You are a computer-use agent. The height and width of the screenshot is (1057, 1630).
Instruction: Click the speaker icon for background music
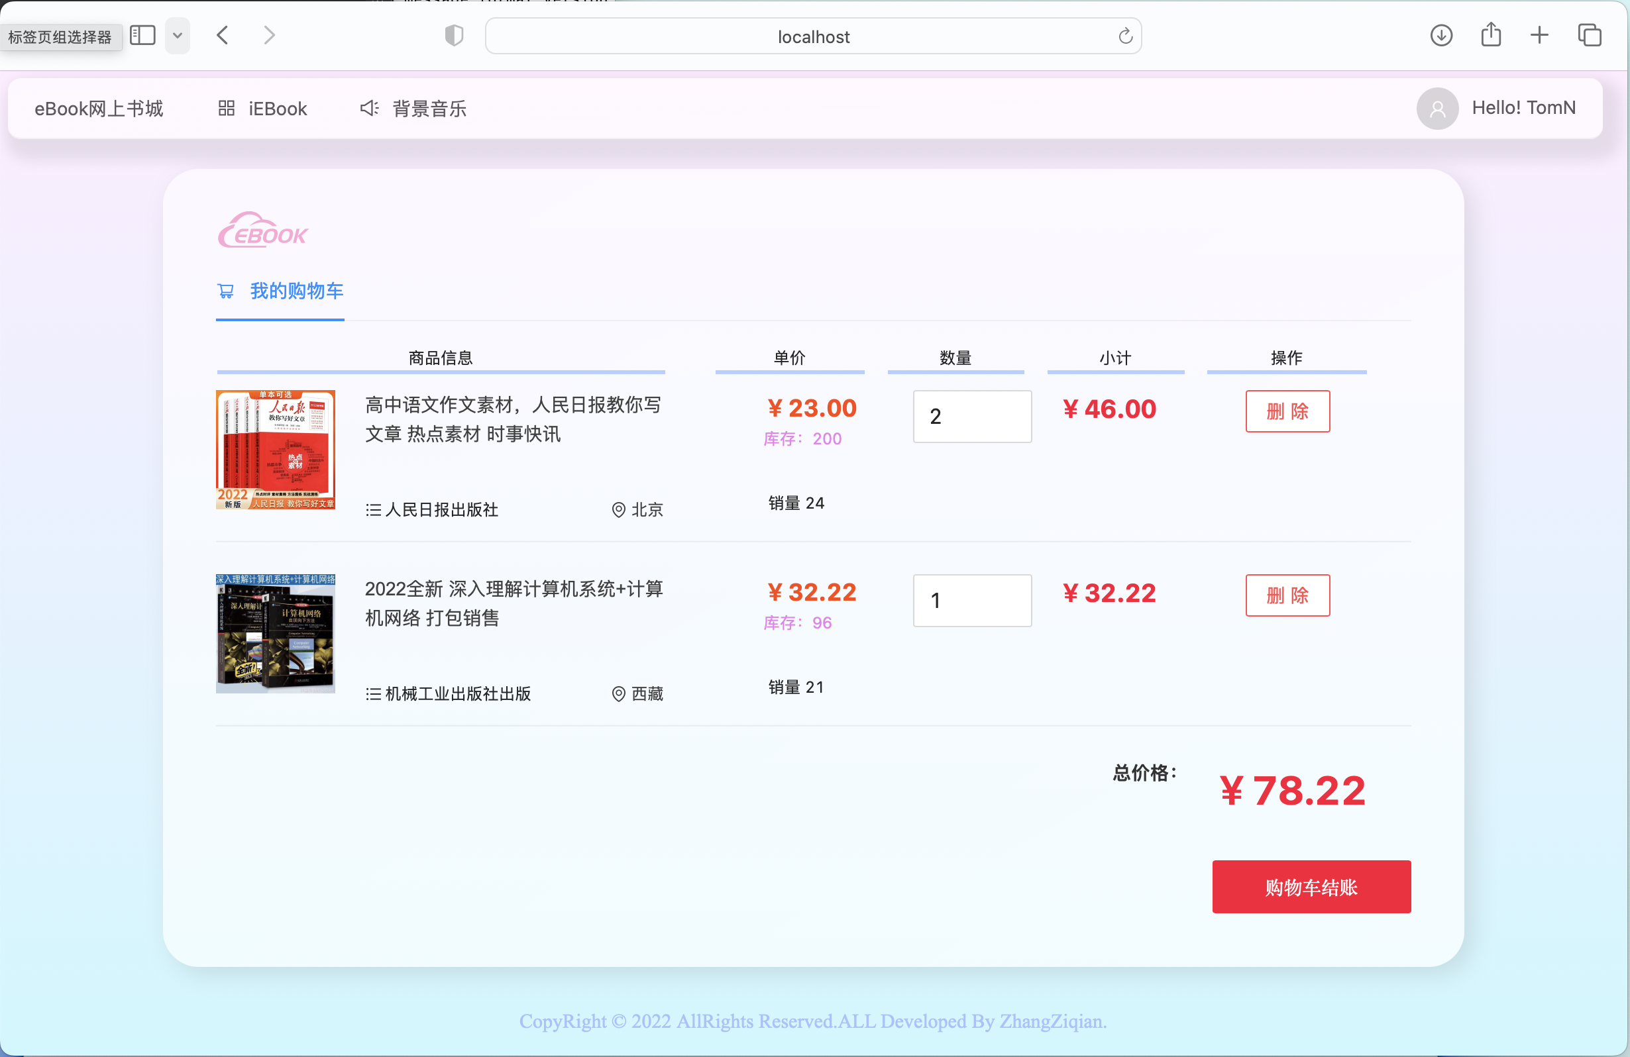pyautogui.click(x=369, y=108)
